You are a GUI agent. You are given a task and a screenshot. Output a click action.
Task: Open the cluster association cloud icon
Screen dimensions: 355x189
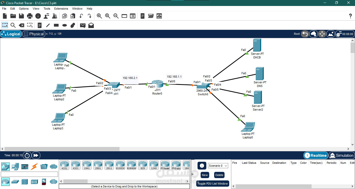(x=159, y=16)
